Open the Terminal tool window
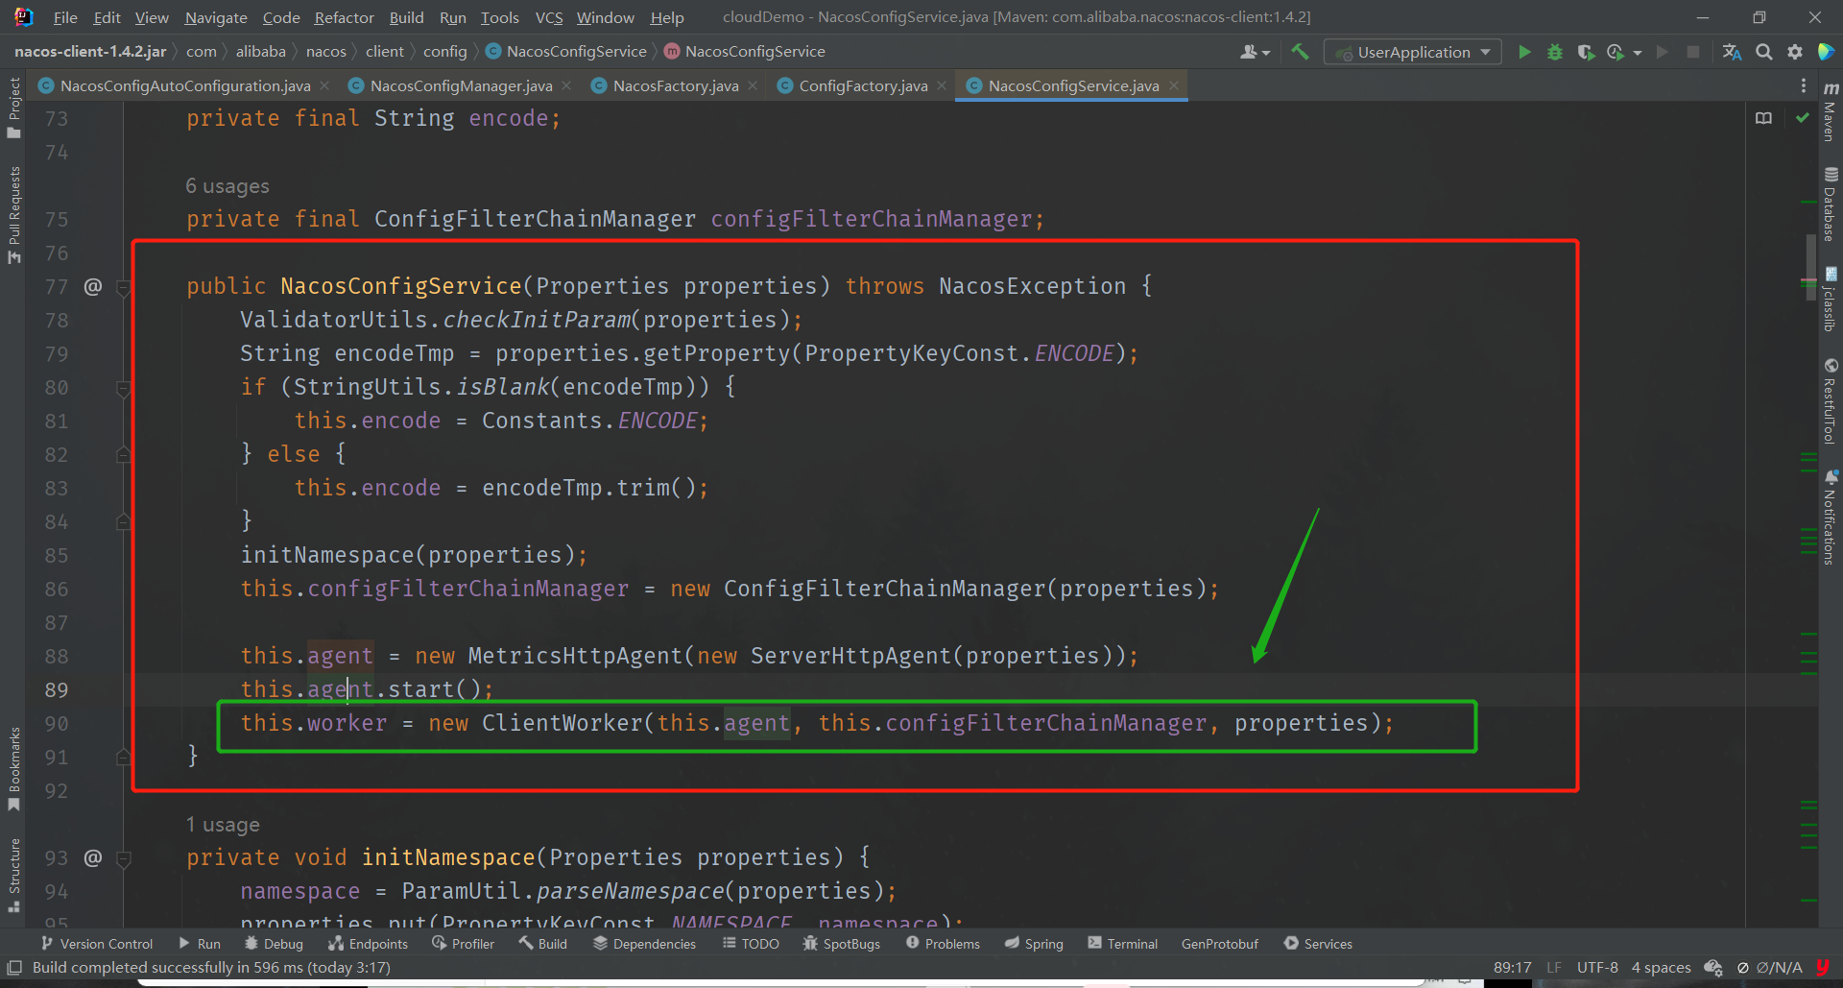1843x988 pixels. coord(1123,944)
